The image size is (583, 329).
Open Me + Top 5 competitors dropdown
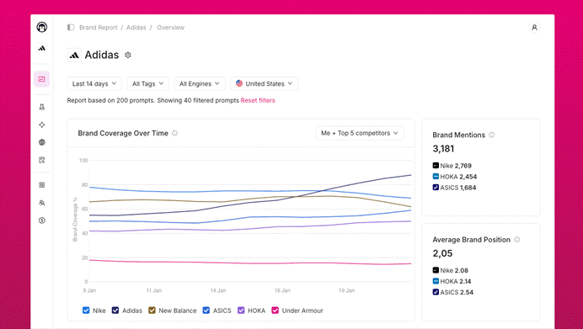(x=360, y=133)
